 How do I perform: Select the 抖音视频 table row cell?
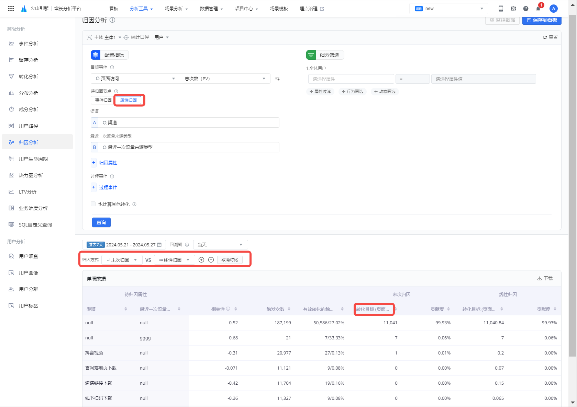pyautogui.click(x=94, y=353)
